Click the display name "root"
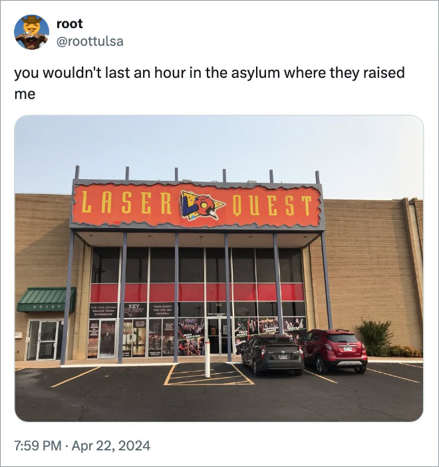Image resolution: width=439 pixels, height=467 pixels. pyautogui.click(x=69, y=24)
